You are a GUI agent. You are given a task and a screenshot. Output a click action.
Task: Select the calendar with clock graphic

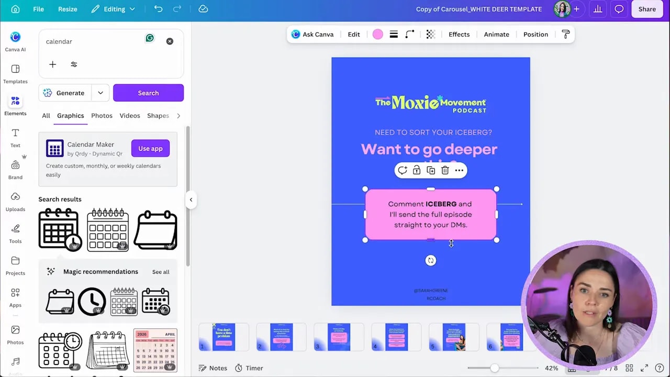pyautogui.click(x=60, y=229)
